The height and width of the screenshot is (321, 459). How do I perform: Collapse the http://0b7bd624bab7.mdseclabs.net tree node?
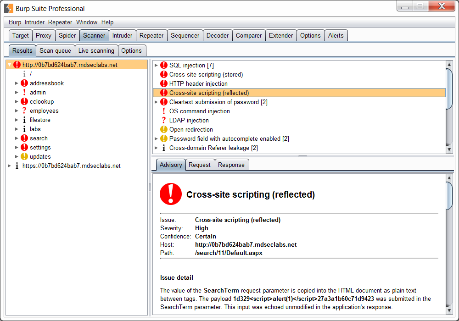tap(9, 65)
